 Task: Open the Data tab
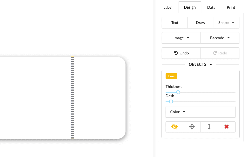[x=211, y=7]
